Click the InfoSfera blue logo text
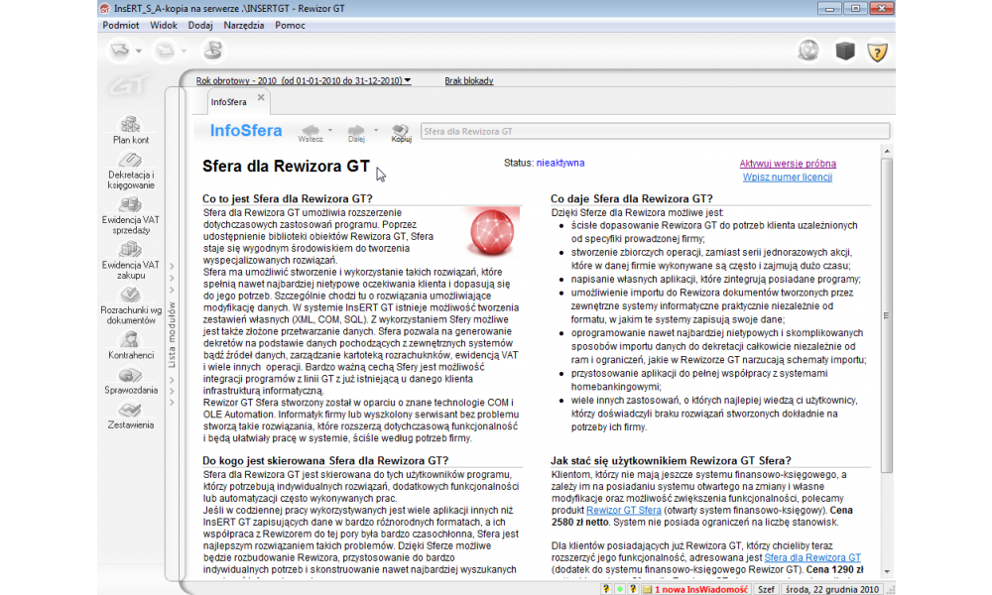 [246, 131]
